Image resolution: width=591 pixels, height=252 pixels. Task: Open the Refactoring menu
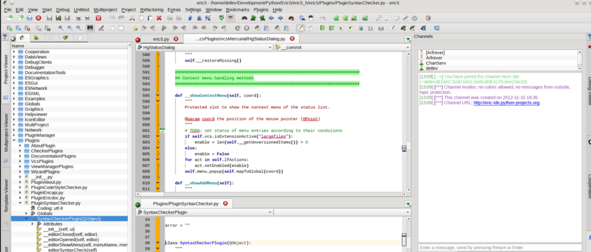click(x=152, y=9)
